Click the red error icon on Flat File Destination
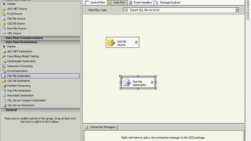This screenshot has height=141, width=251. click(152, 82)
